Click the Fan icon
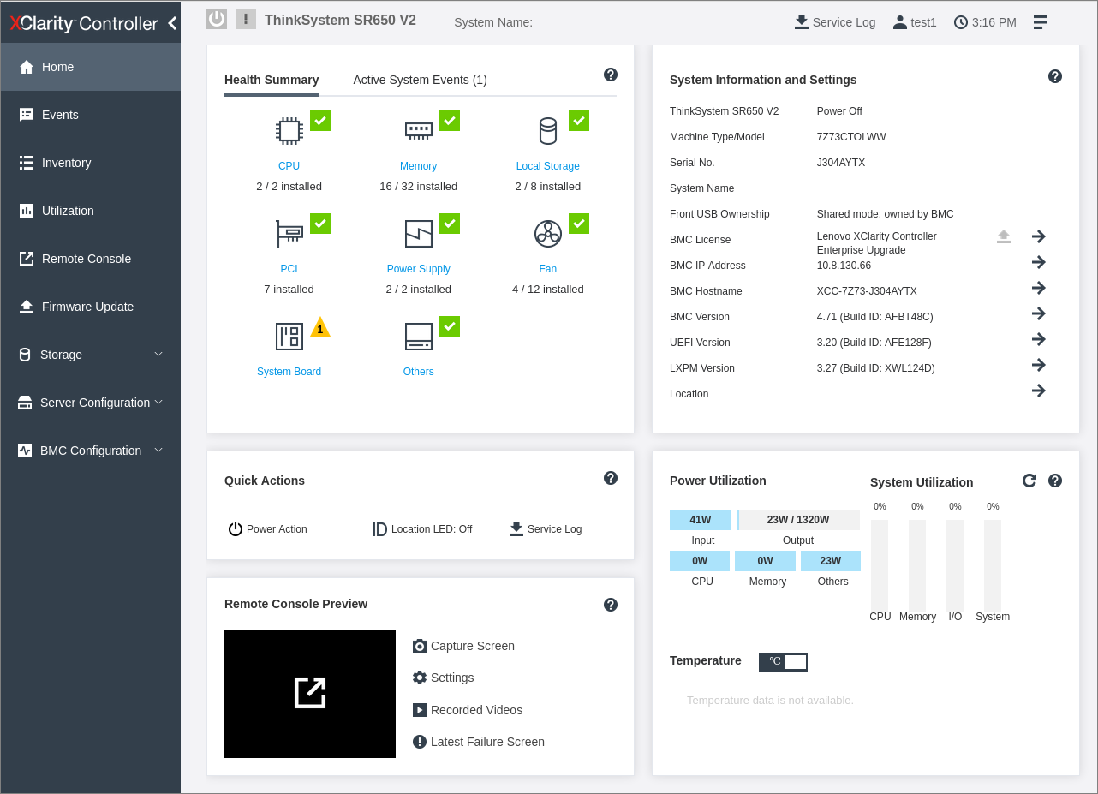This screenshot has width=1098, height=794. click(x=548, y=233)
